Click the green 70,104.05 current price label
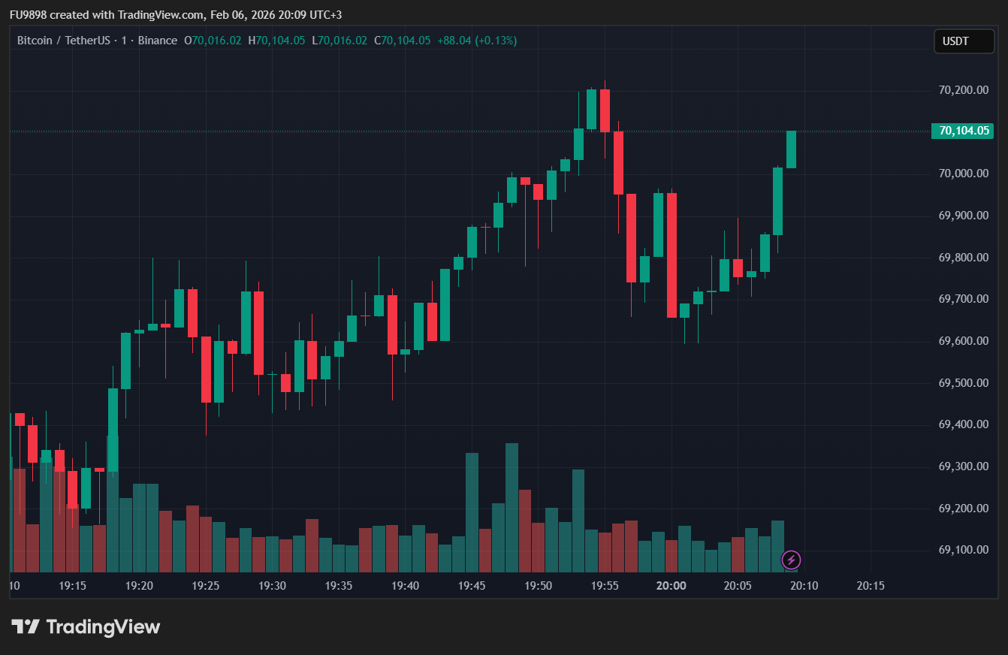 click(x=961, y=131)
